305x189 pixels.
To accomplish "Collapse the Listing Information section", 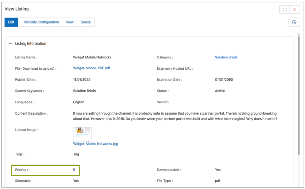I will [11, 44].
